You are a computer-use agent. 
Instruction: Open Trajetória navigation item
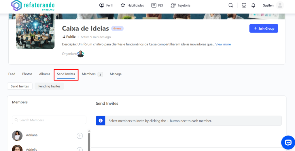point(180,5)
